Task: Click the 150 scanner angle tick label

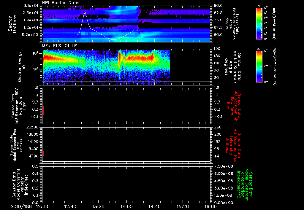Action: [x=217, y=56]
